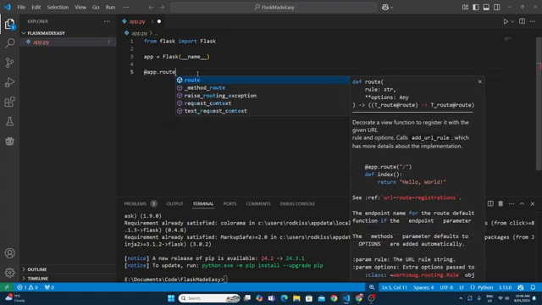
Task: Open the View menu
Action: click(80, 7)
